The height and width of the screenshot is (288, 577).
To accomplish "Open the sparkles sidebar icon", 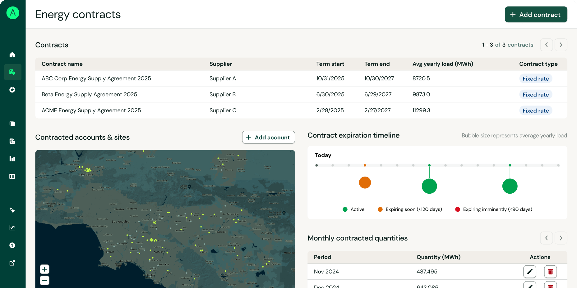I will pyautogui.click(x=12, y=210).
